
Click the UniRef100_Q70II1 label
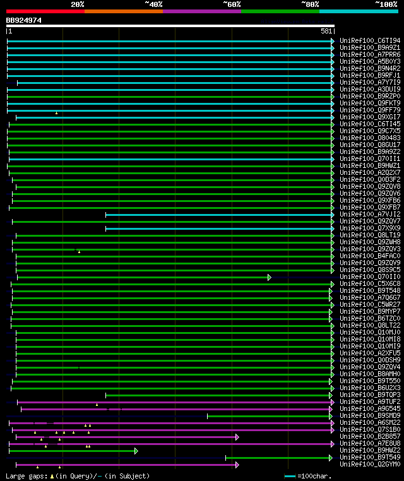click(x=370, y=159)
